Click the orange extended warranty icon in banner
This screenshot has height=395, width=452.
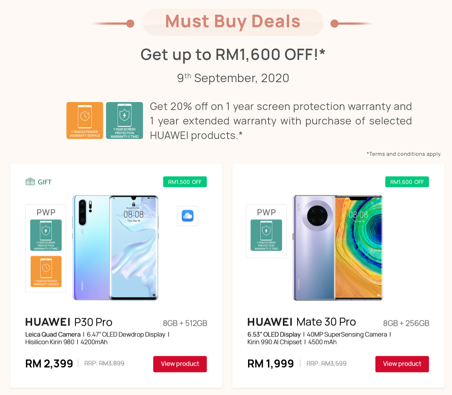click(x=85, y=120)
